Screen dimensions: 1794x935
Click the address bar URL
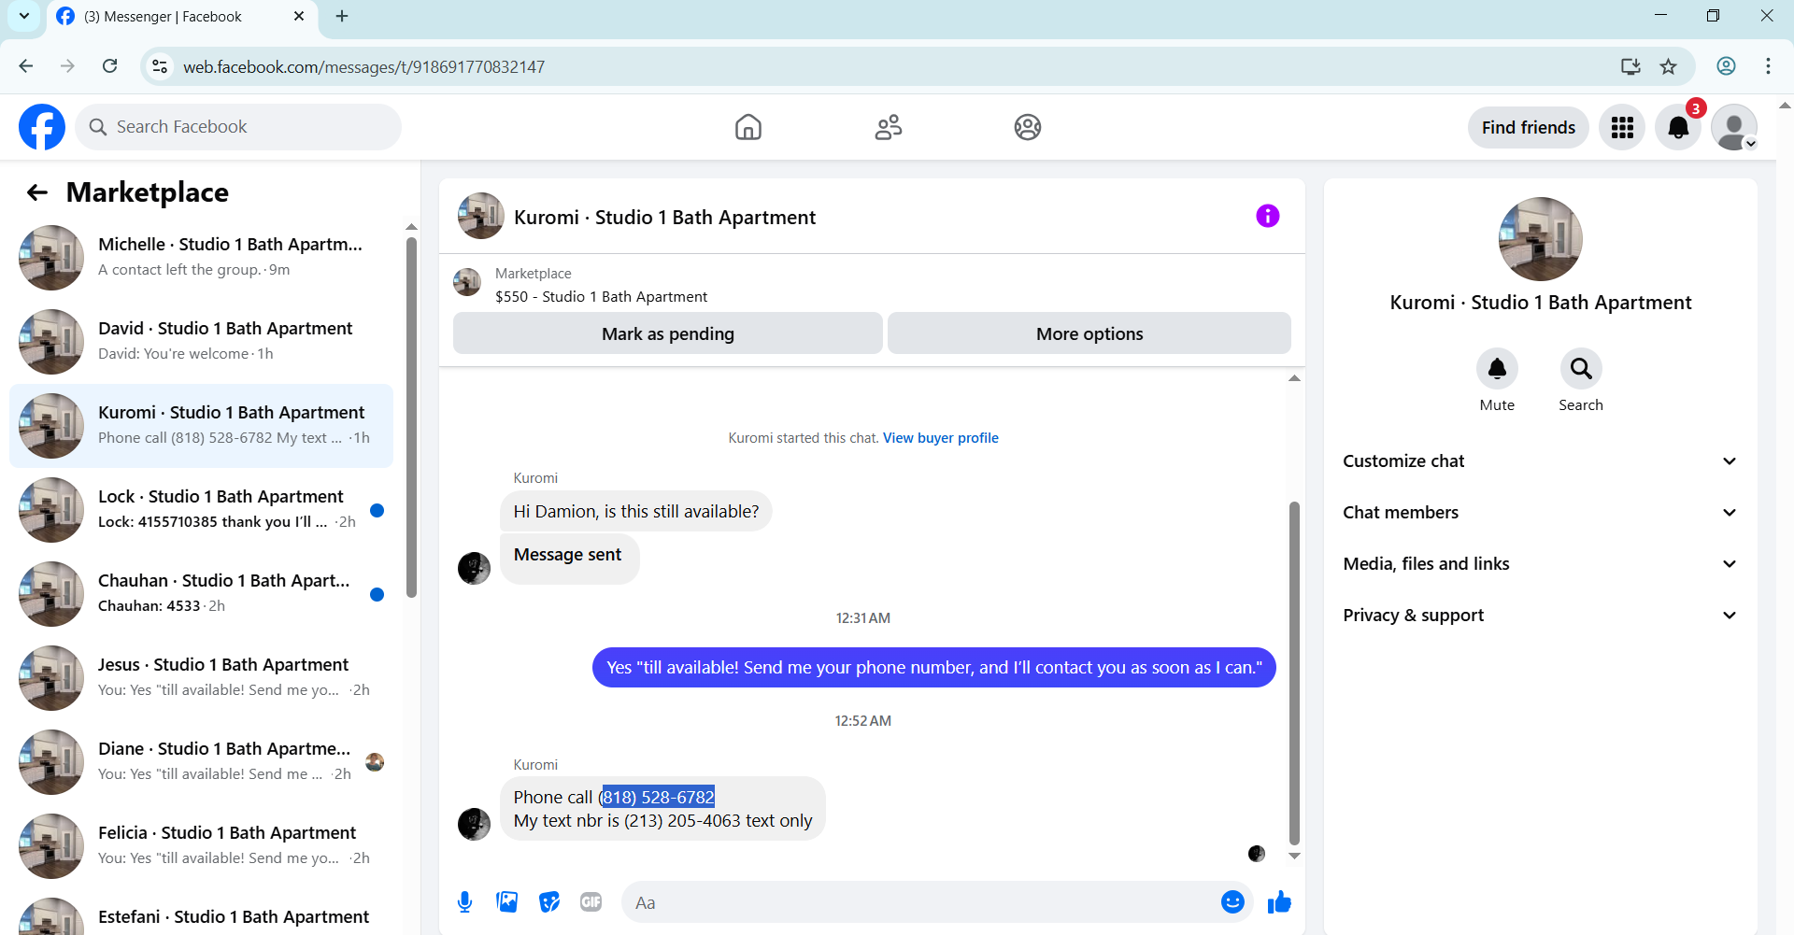click(x=363, y=67)
